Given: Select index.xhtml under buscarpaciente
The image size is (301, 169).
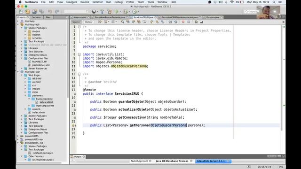Looking at the screenshot, I should coord(46,102).
